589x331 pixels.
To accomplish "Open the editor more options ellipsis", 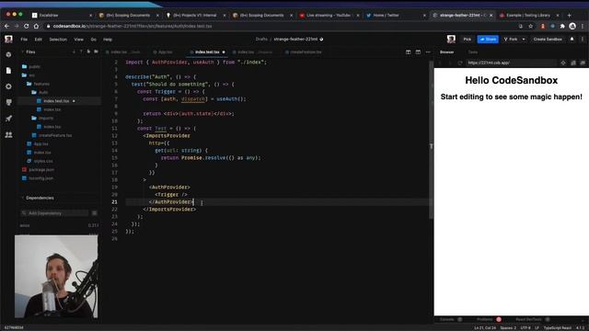I will 428,52.
